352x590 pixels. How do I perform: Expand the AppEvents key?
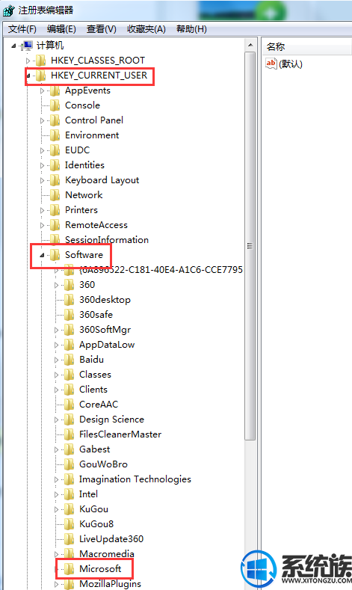[x=42, y=90]
